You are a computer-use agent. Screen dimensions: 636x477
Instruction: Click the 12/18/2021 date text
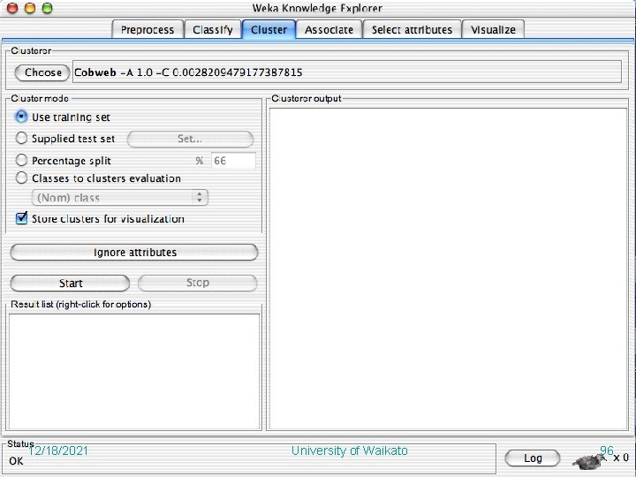coord(58,450)
